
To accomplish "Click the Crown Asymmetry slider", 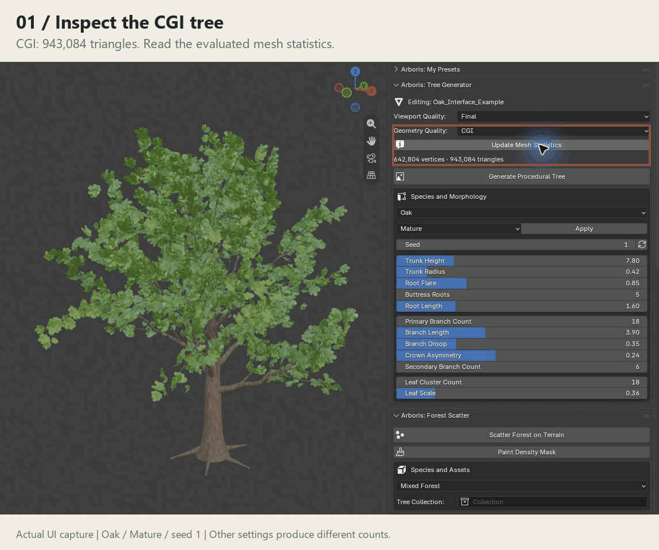I will pos(521,355).
